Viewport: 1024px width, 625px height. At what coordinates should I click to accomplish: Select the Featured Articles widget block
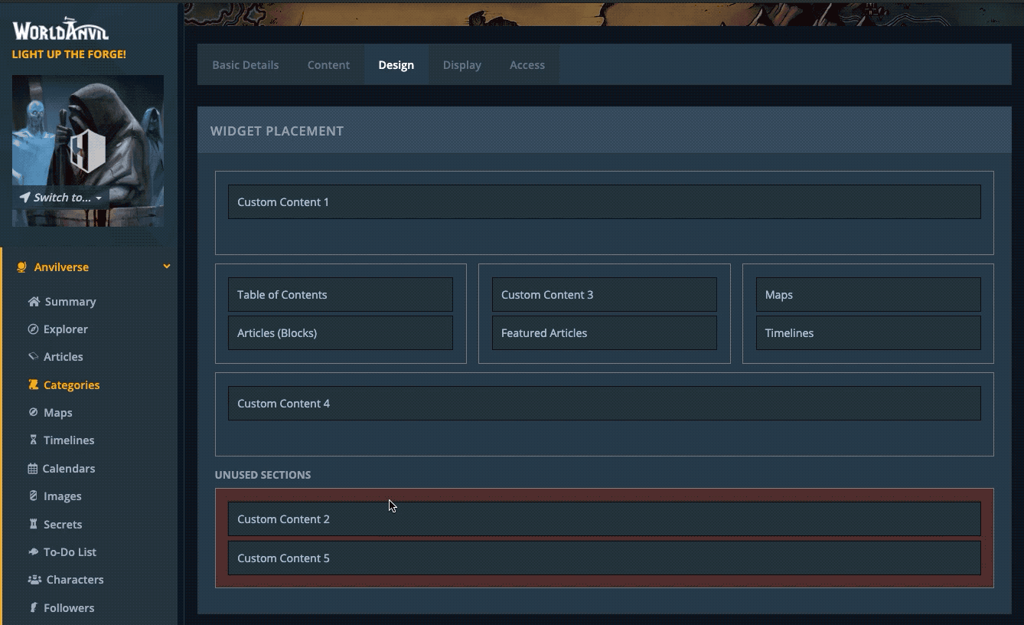pyautogui.click(x=604, y=333)
